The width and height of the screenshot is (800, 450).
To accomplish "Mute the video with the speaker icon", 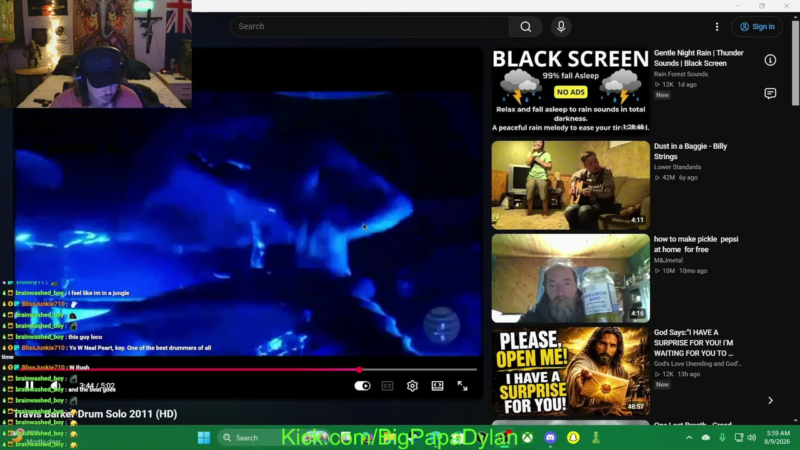I will [56, 386].
